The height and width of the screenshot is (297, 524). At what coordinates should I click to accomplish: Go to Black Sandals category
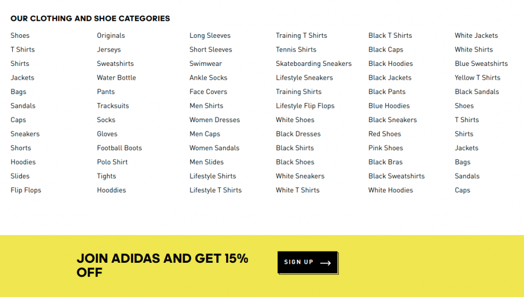tap(477, 92)
